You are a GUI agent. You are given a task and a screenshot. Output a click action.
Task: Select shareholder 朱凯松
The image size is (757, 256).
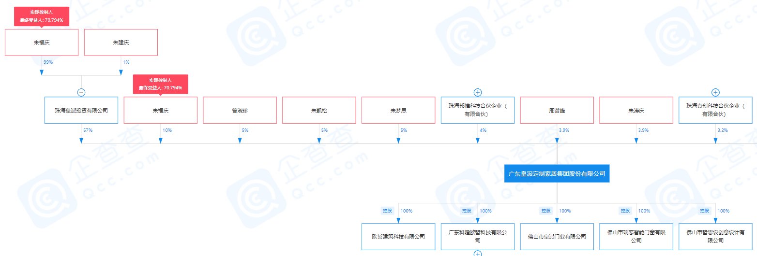click(319, 110)
